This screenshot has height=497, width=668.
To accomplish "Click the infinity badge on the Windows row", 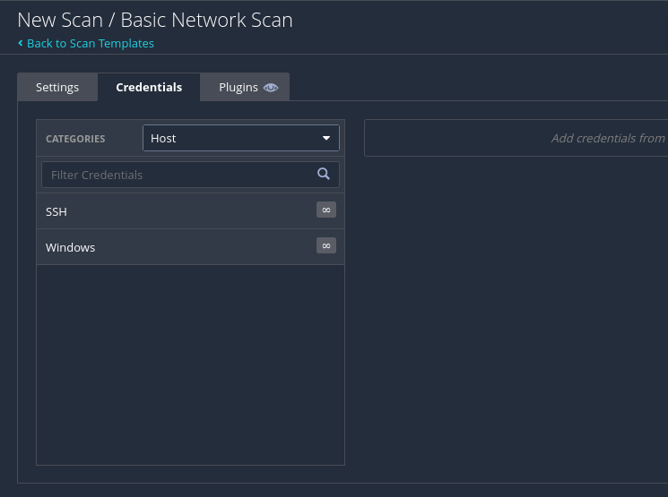I will tap(325, 245).
